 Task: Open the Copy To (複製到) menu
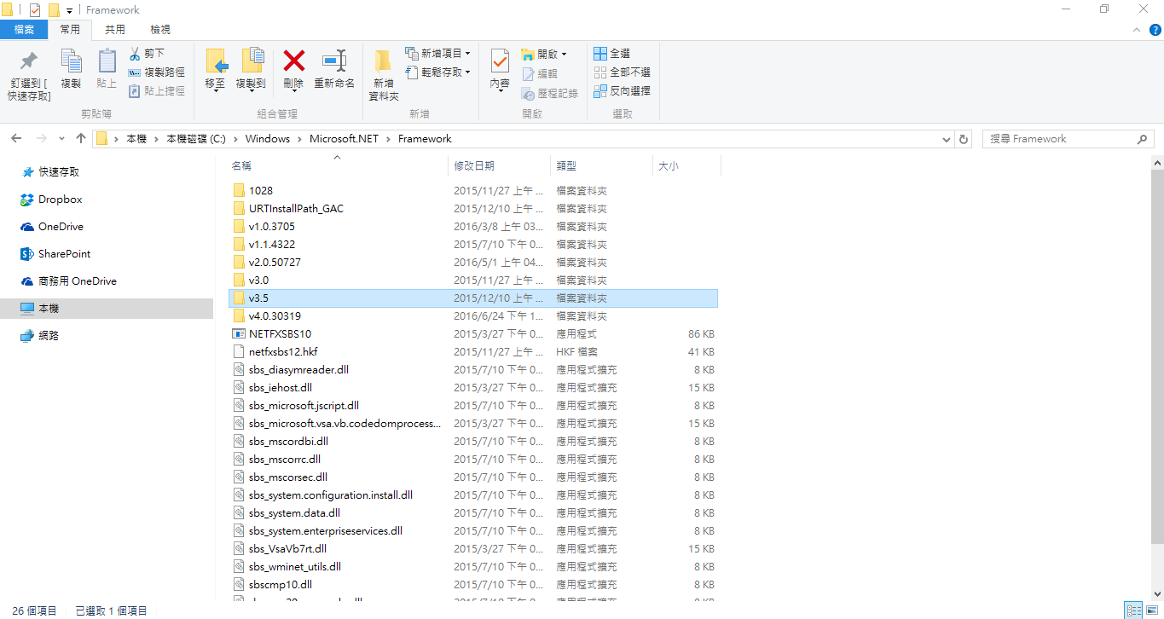click(251, 70)
